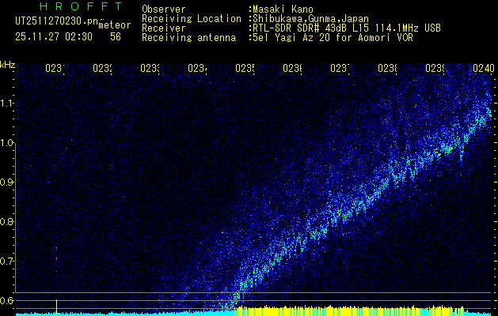Image resolution: width=498 pixels, height=316 pixels.
Task: Click the 'Receiving antenna' field label
Action: click(x=188, y=38)
